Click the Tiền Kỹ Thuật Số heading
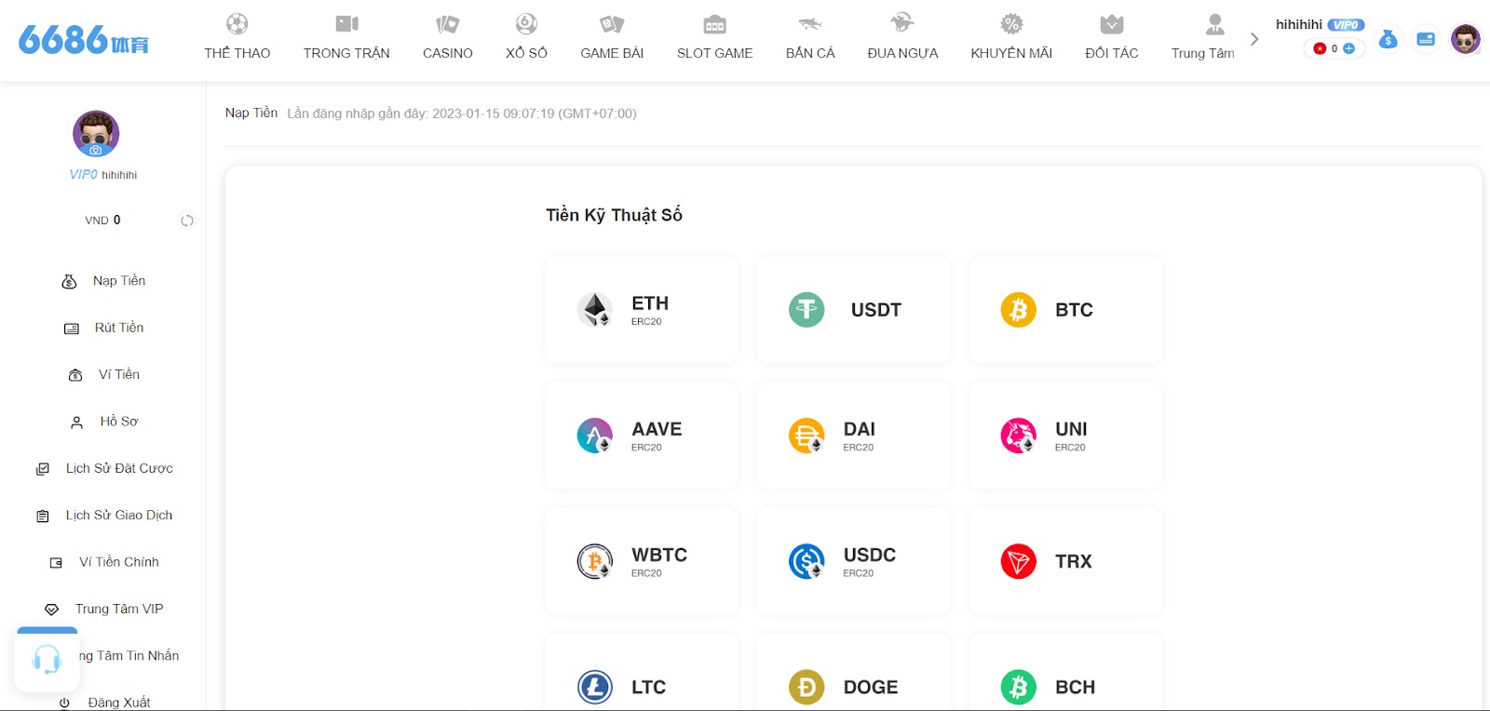 (x=614, y=215)
